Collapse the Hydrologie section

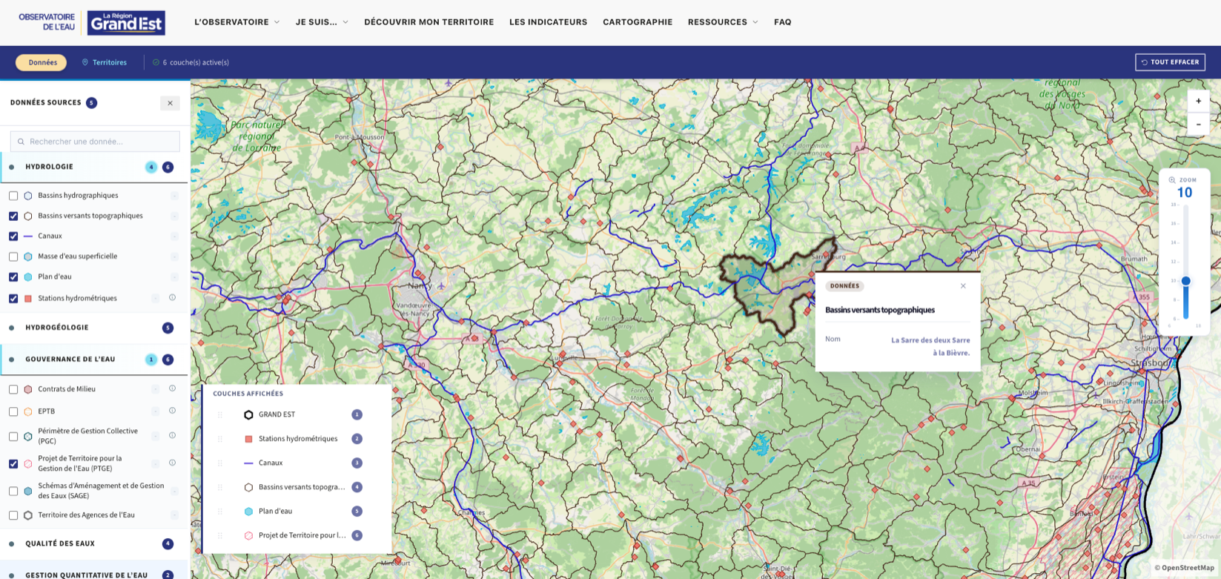click(95, 167)
